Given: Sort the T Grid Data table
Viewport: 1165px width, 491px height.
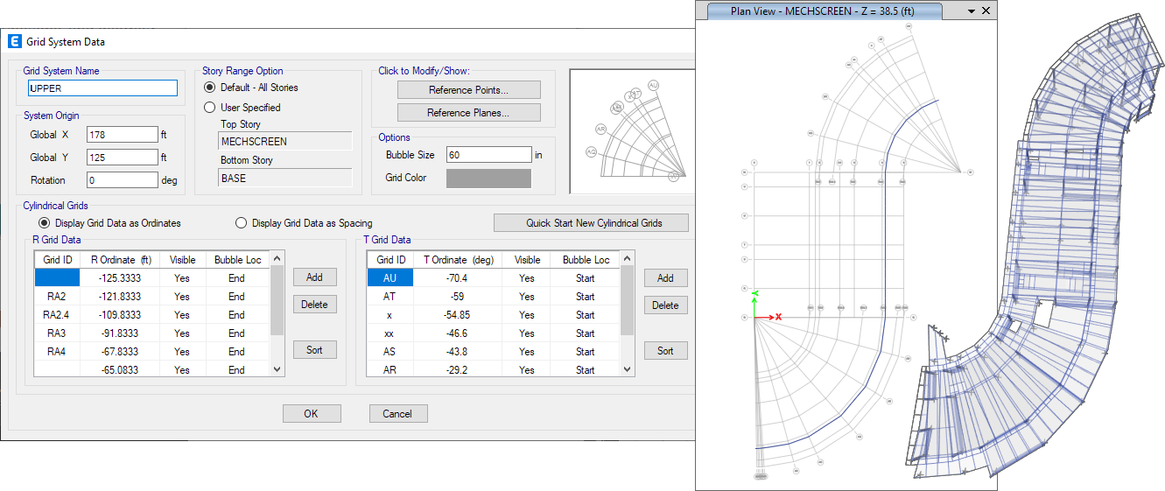Looking at the screenshot, I should 665,351.
